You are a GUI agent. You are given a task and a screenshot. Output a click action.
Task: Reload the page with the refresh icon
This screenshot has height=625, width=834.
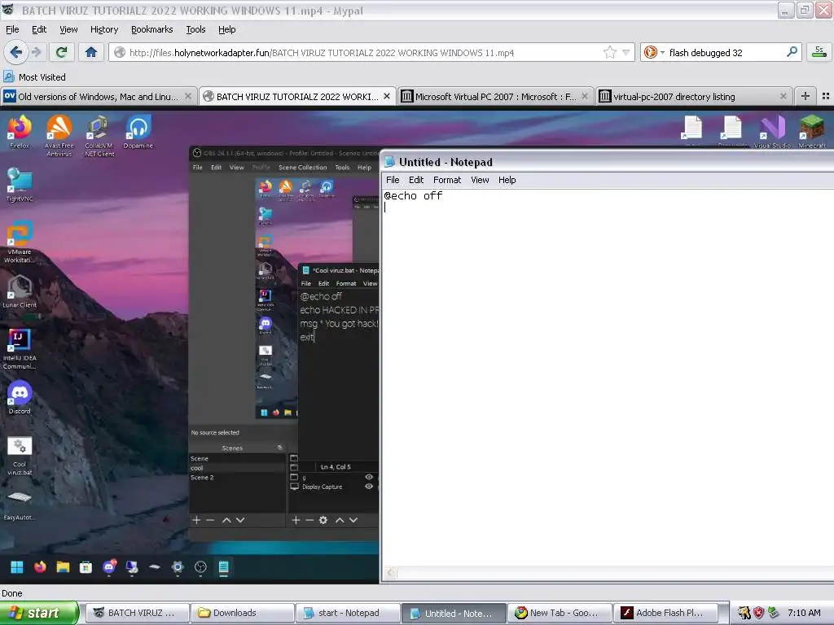pos(61,52)
